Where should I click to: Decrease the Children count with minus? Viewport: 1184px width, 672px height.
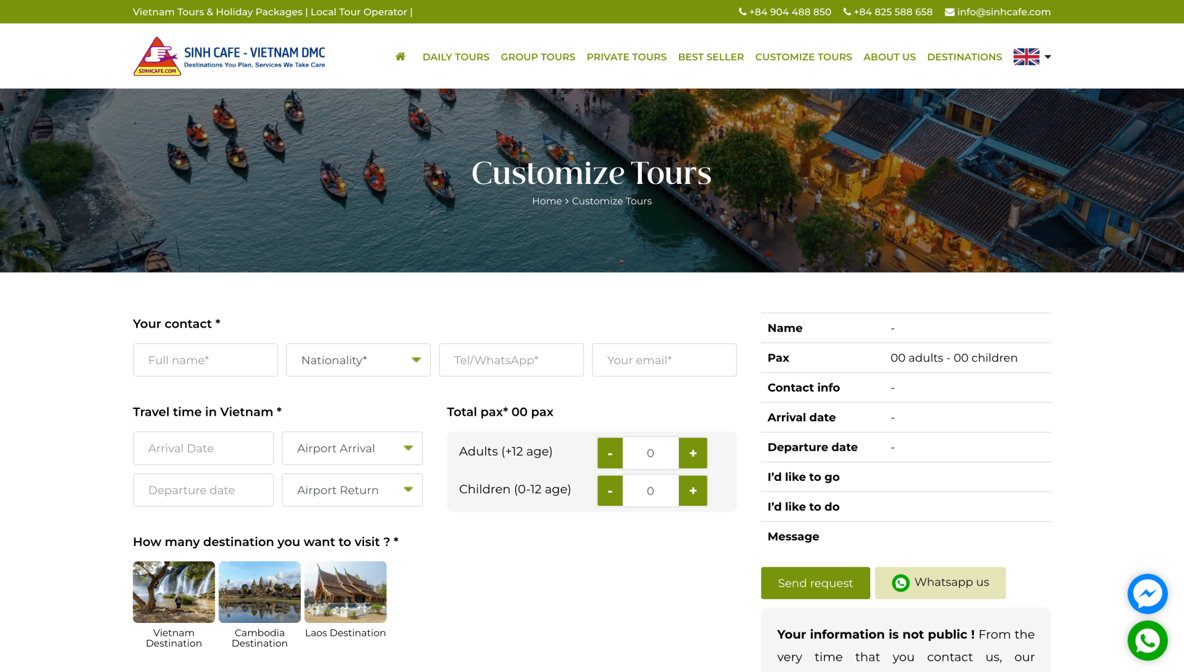[x=610, y=490]
